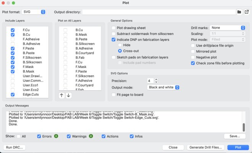Uncheck F.Cu in Include Layers
The height and width of the screenshot is (153, 252).
coord(13,30)
